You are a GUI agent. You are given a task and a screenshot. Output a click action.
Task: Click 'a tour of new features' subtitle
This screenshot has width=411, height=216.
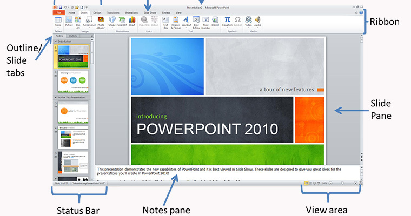point(287,90)
